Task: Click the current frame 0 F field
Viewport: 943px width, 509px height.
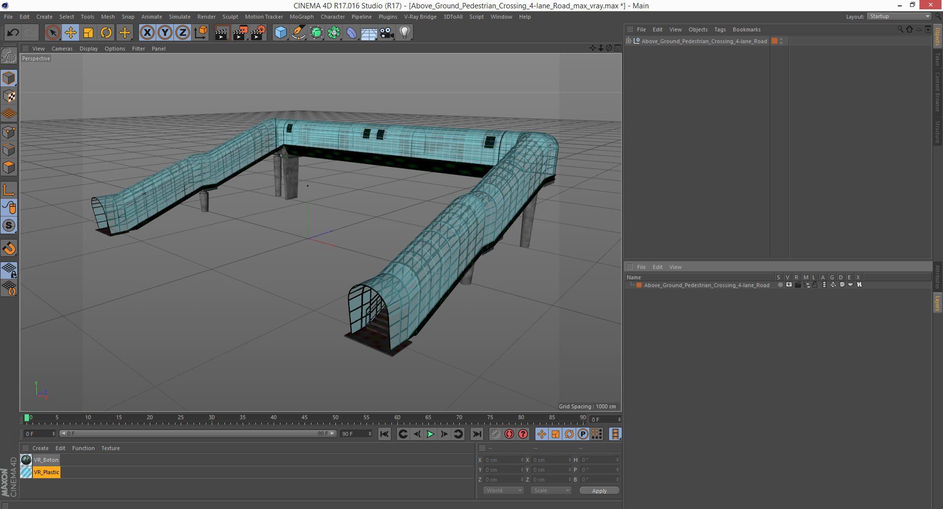Action: point(40,434)
